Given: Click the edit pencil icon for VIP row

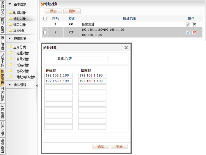Looking at the screenshot, I should tap(188, 32).
